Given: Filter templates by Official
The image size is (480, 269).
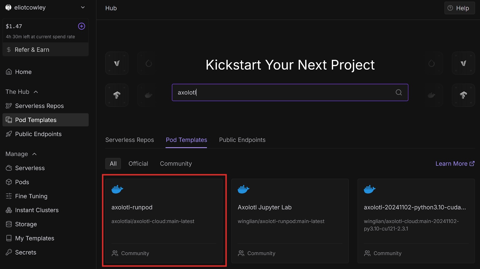Looking at the screenshot, I should pyautogui.click(x=138, y=164).
